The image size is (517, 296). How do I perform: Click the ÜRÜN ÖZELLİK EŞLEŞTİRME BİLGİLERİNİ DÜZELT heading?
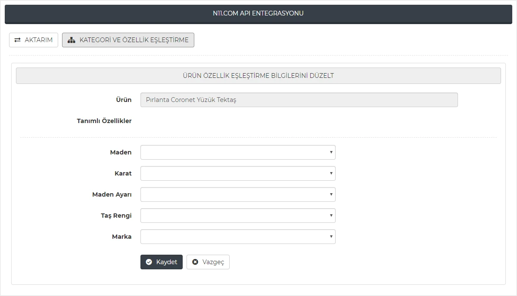(x=258, y=76)
